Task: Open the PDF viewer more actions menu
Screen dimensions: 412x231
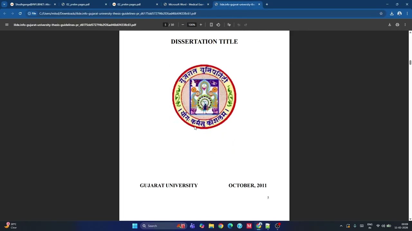Action: tap(405, 25)
